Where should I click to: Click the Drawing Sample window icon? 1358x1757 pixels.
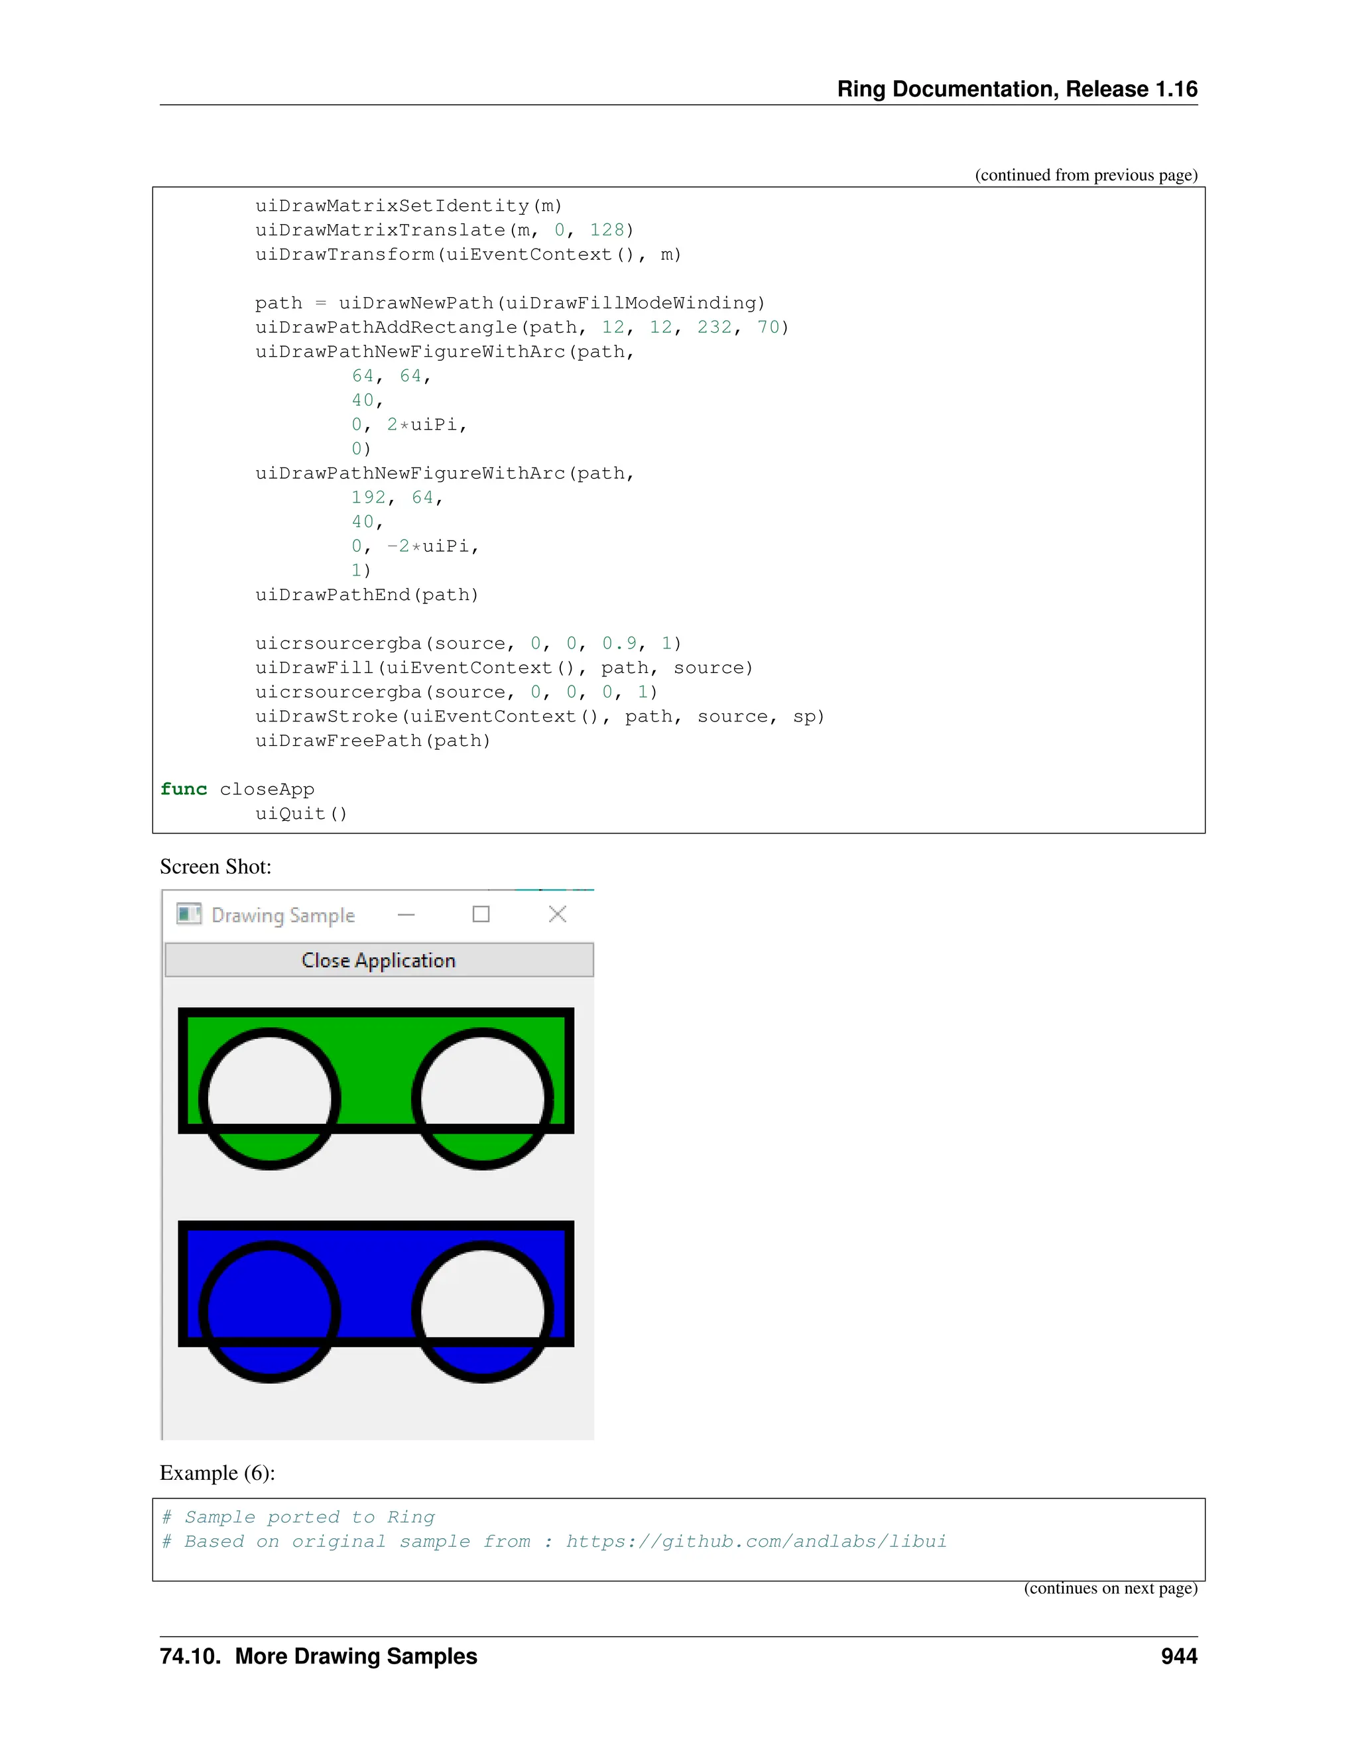[188, 914]
